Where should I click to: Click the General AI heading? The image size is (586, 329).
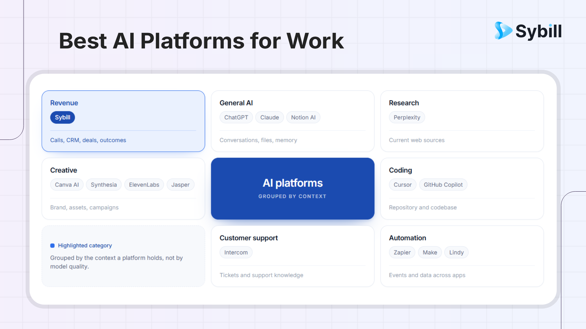(x=236, y=103)
